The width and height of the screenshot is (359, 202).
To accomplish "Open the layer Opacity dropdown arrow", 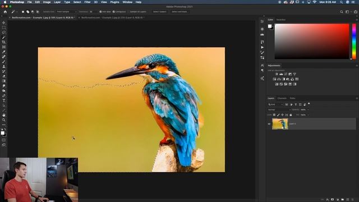I will tap(308, 110).
